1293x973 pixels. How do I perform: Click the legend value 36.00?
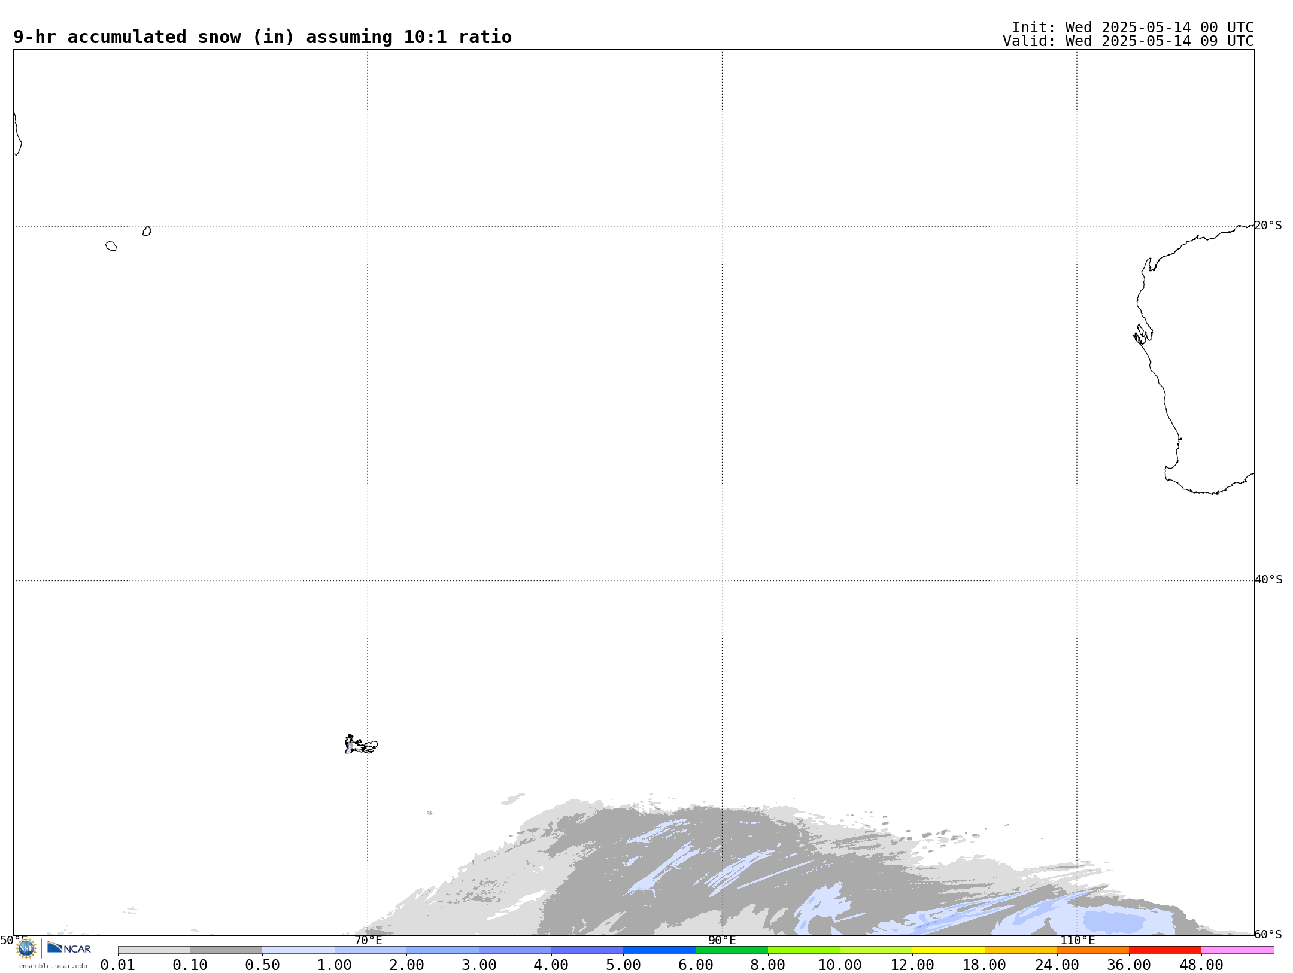1129,965
